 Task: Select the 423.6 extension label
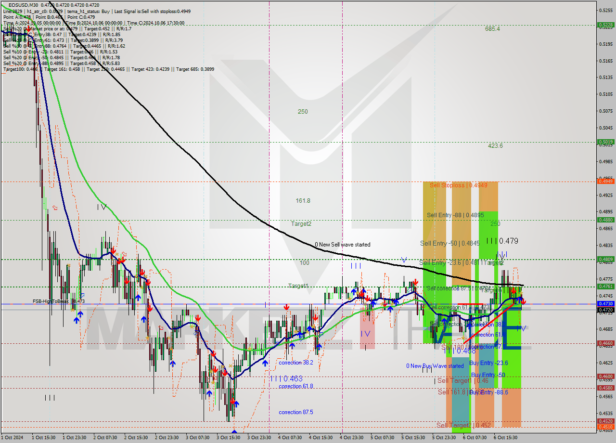tap(495, 145)
